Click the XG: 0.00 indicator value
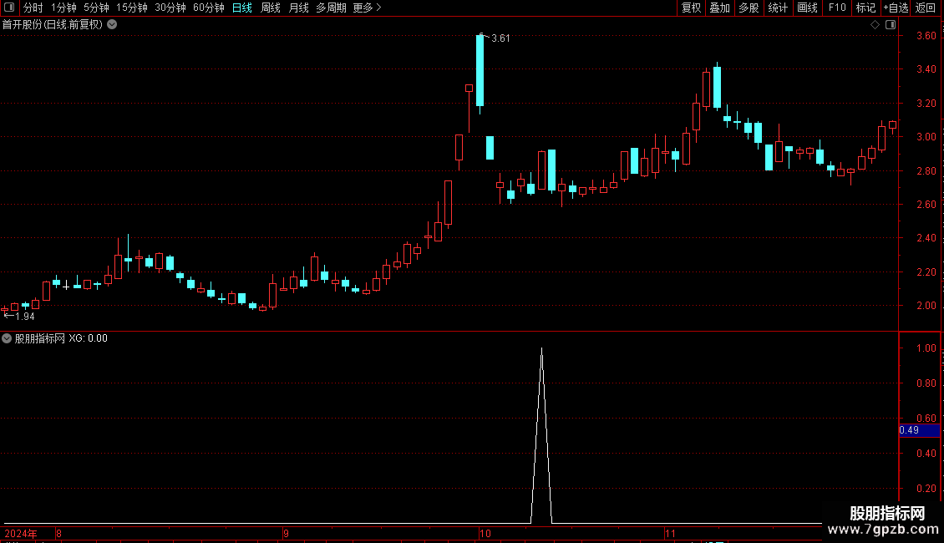Image resolution: width=944 pixels, height=543 pixels. pyautogui.click(x=88, y=338)
